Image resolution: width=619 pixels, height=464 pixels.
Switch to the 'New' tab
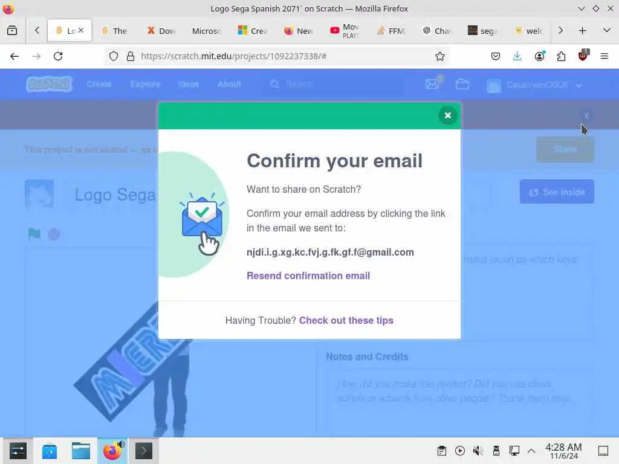pos(299,30)
